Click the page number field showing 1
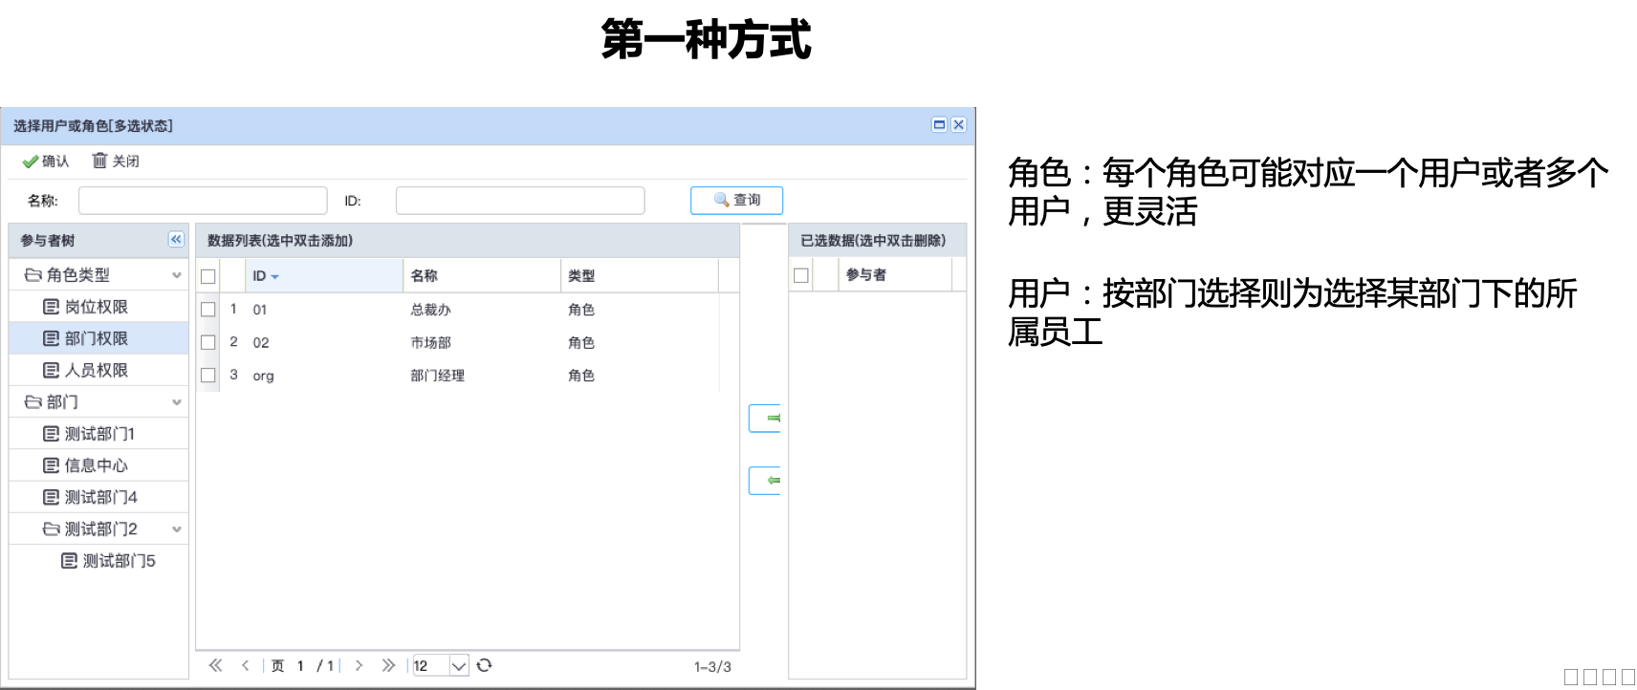This screenshot has height=690, width=1637. pyautogui.click(x=300, y=666)
